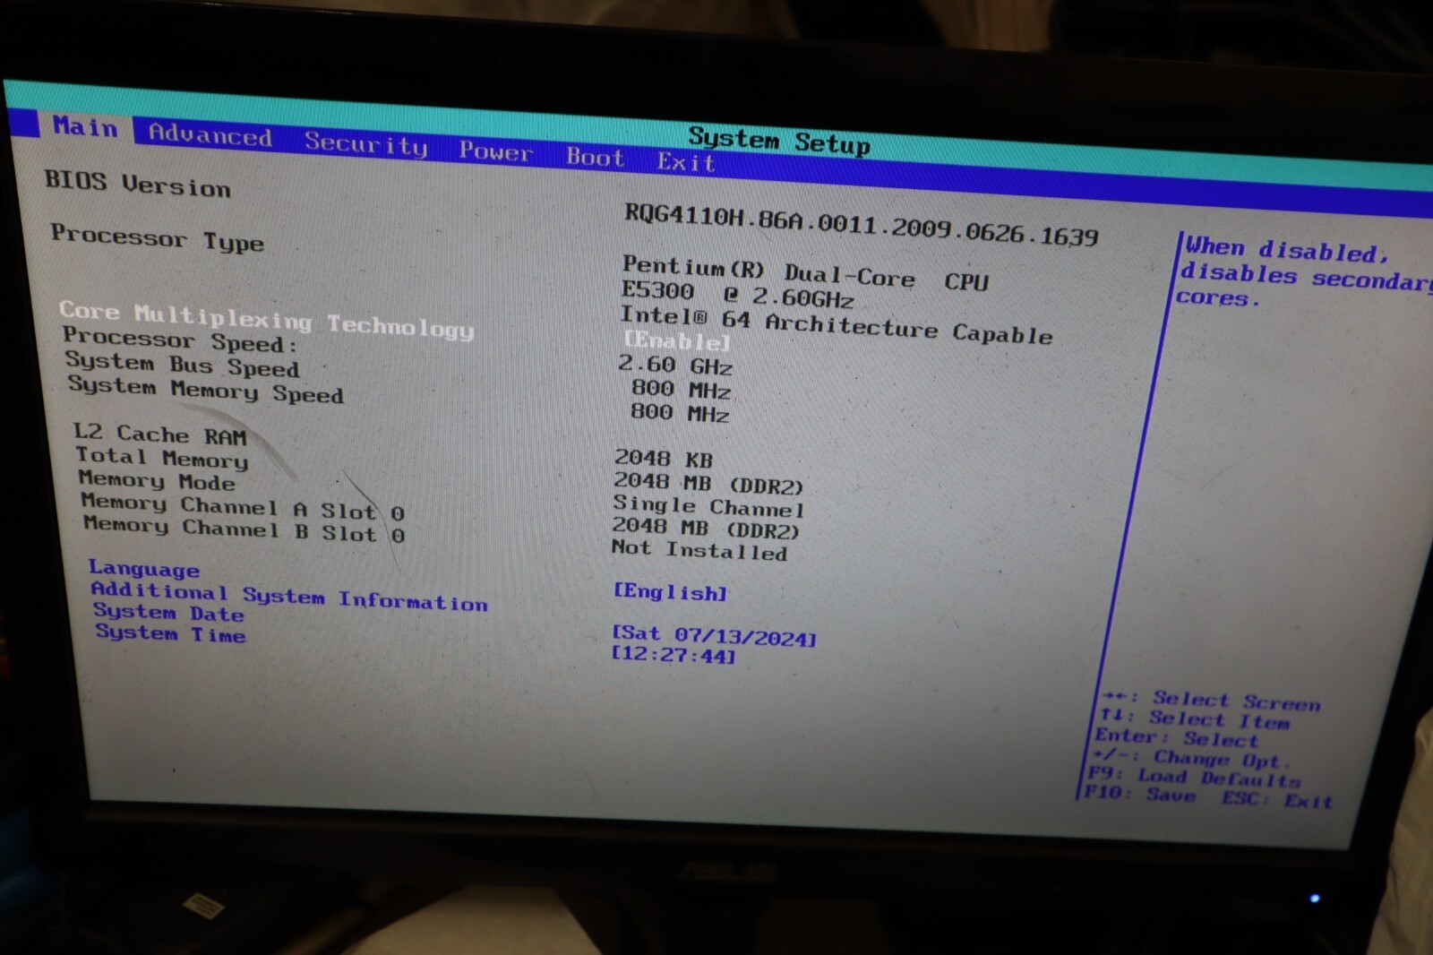
Task: Edit the System Time value field
Action: 674,655
